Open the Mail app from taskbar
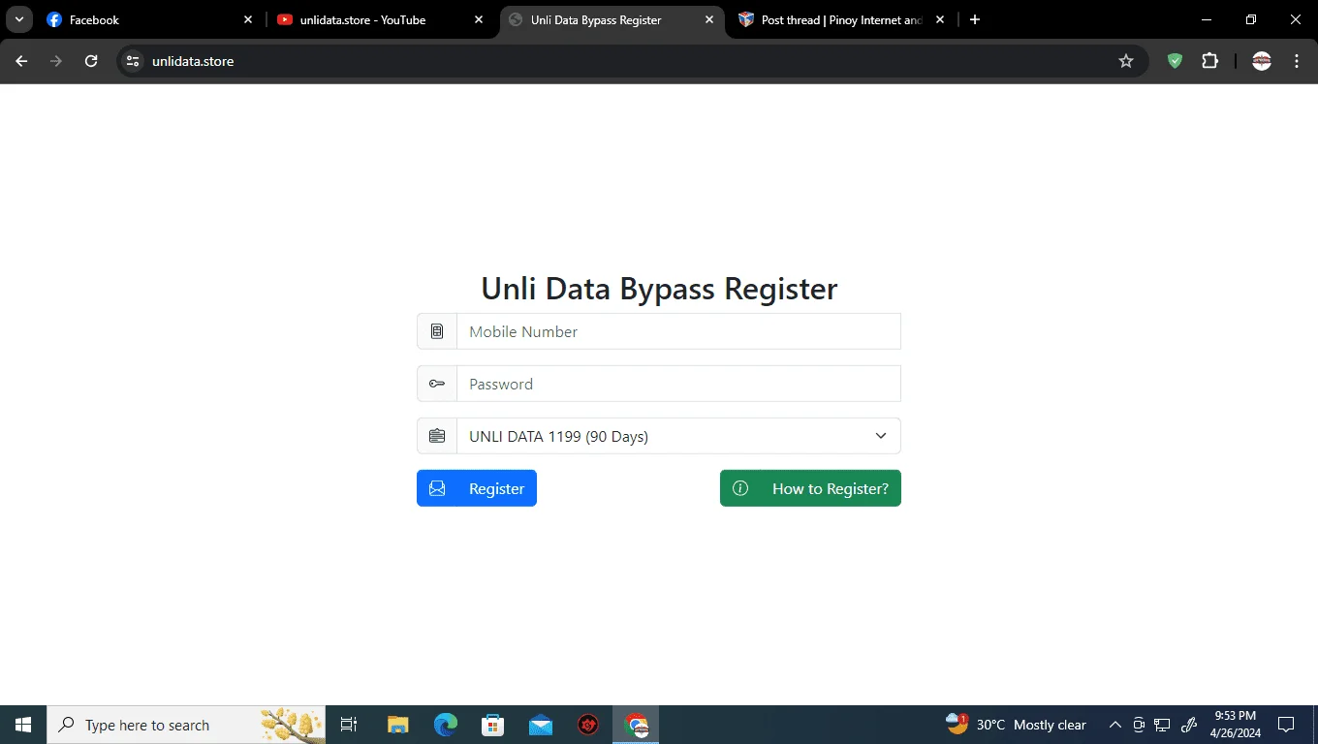This screenshot has width=1318, height=744. pyautogui.click(x=540, y=725)
